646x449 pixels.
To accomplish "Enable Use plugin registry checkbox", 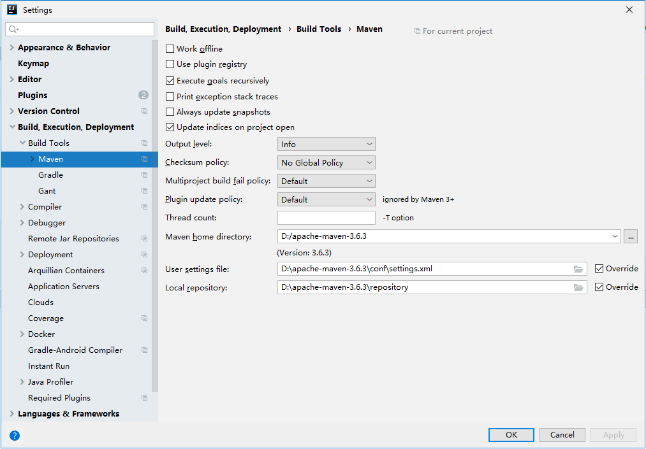I will coord(170,64).
